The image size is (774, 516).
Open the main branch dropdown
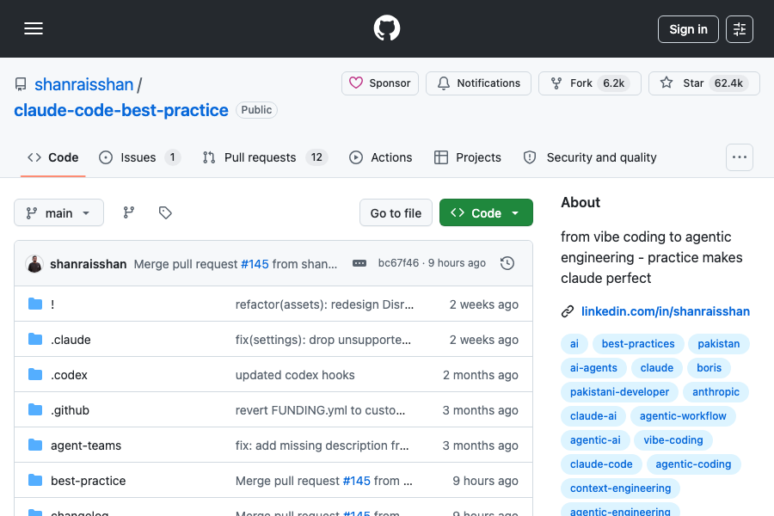click(x=58, y=212)
